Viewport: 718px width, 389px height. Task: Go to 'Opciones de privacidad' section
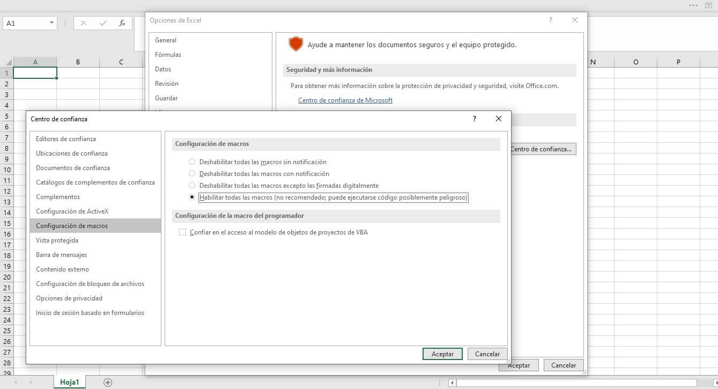(95, 298)
